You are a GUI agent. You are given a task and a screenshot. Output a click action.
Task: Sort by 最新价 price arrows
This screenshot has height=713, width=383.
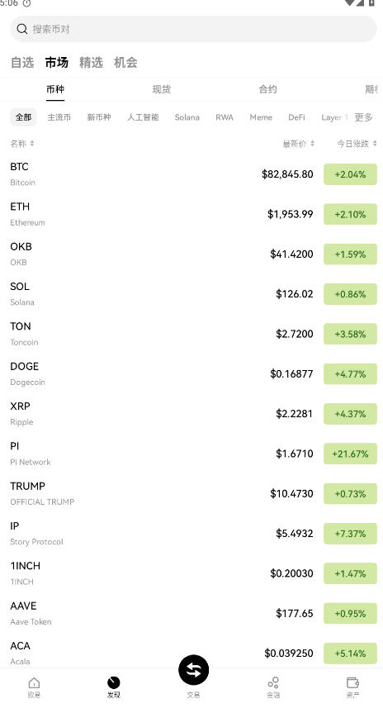pos(312,144)
